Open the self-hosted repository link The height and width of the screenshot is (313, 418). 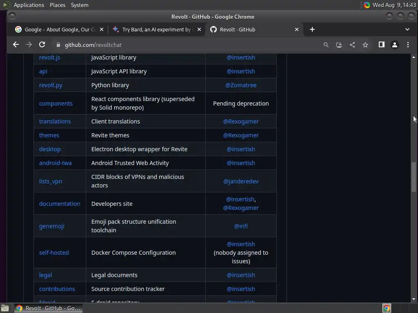click(54, 253)
